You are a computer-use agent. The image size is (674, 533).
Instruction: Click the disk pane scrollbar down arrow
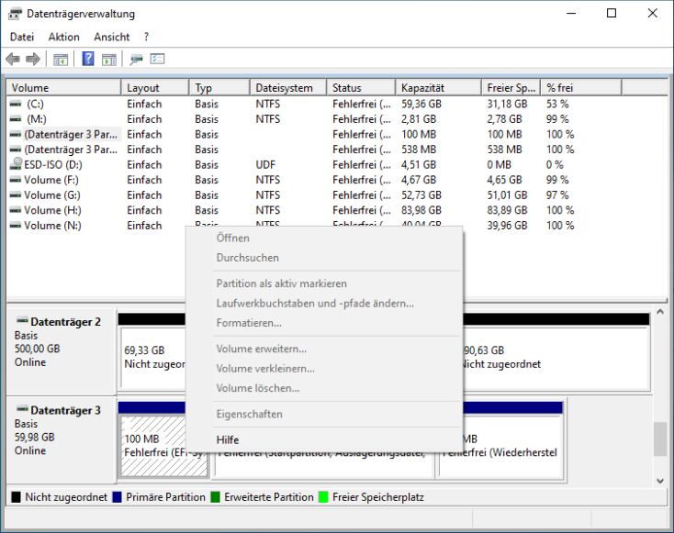tap(660, 481)
